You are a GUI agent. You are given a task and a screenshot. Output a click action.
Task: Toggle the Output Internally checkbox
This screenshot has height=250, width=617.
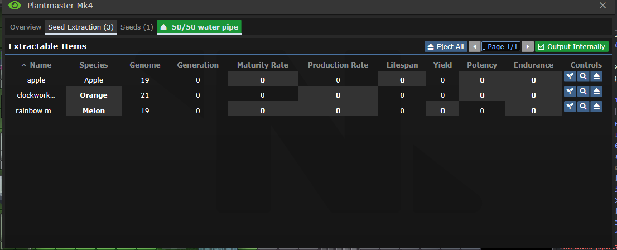(x=572, y=46)
